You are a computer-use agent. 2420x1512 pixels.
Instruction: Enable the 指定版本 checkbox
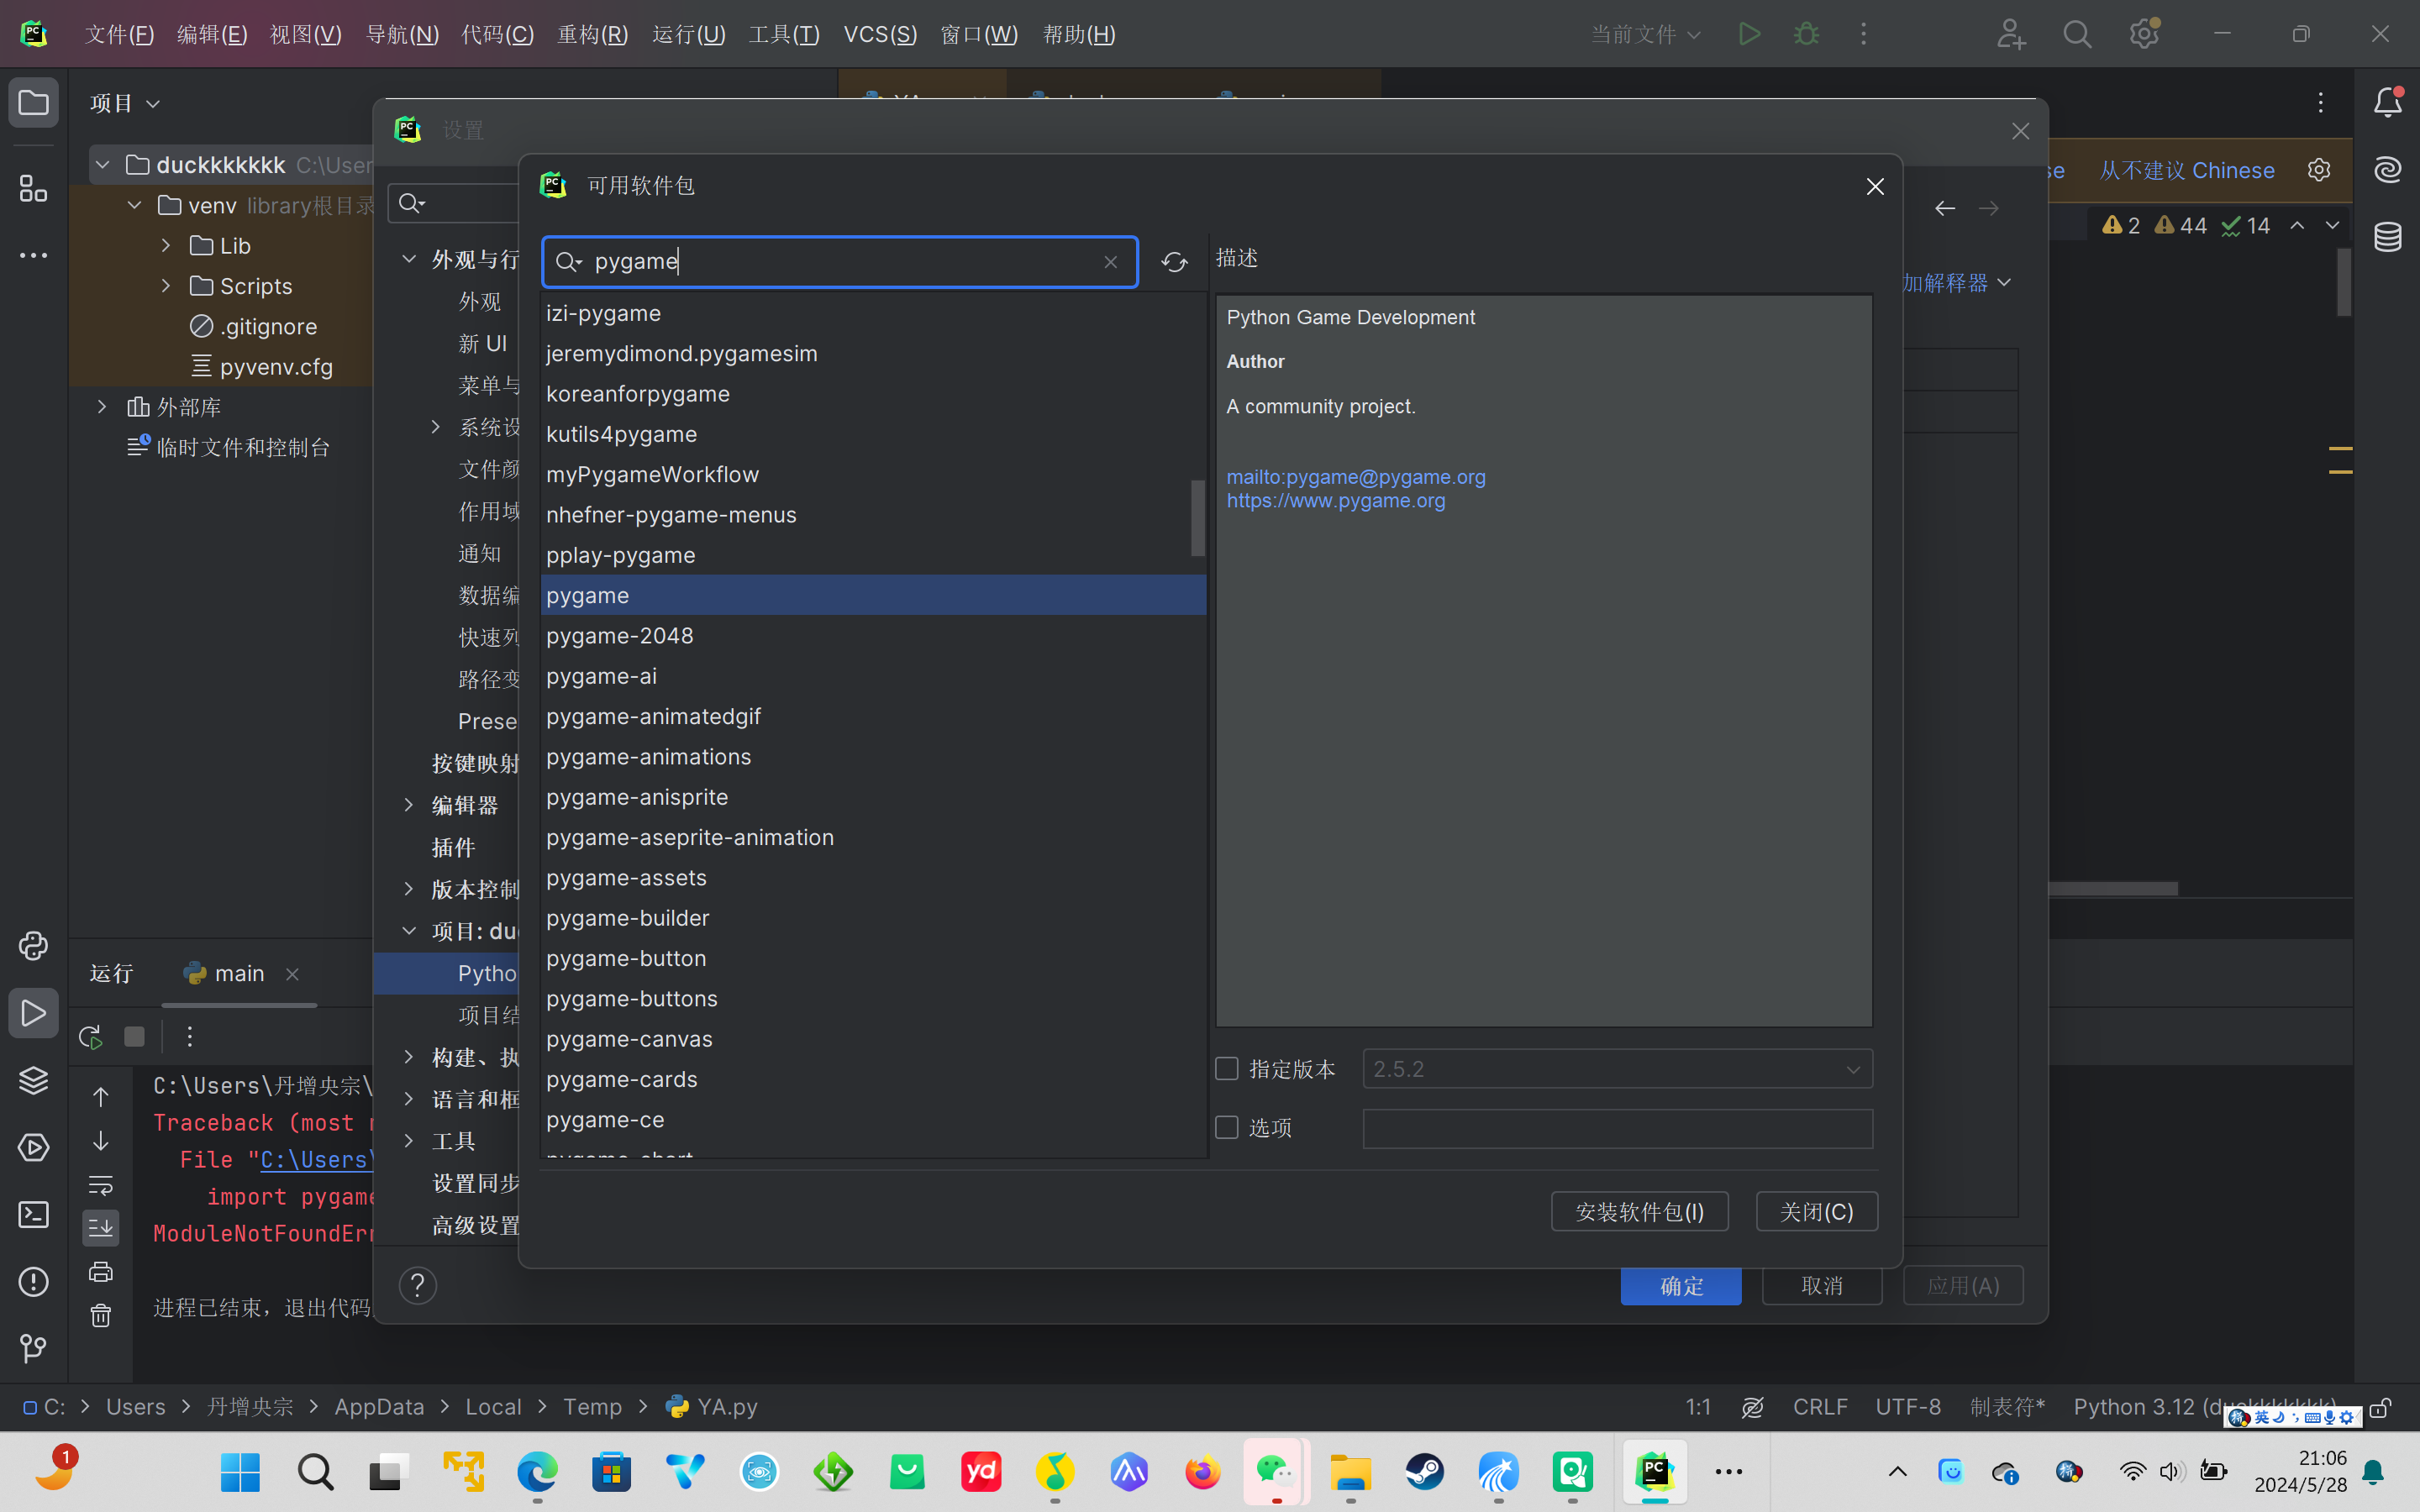(x=1227, y=1069)
